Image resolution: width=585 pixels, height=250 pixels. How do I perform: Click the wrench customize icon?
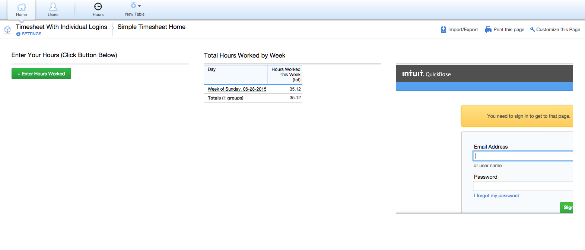pyautogui.click(x=532, y=29)
